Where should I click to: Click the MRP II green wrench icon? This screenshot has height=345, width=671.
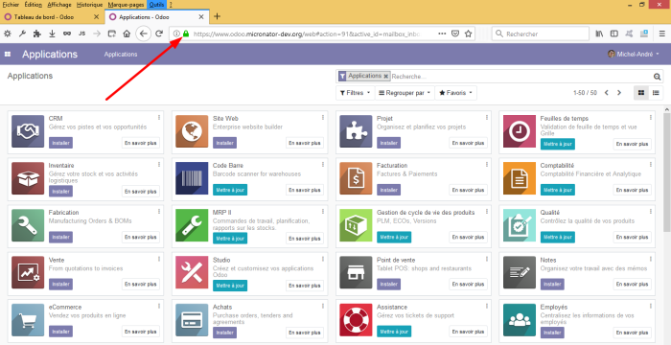point(192,225)
